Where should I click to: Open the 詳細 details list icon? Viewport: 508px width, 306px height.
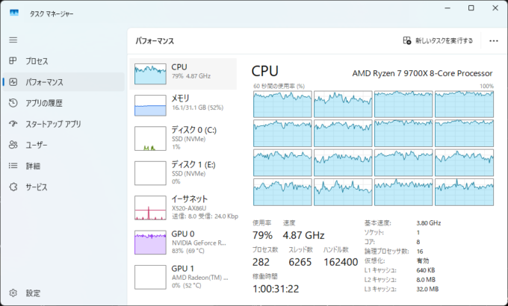[13, 166]
